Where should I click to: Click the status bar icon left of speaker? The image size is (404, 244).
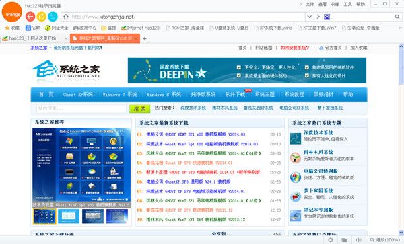click(344, 240)
